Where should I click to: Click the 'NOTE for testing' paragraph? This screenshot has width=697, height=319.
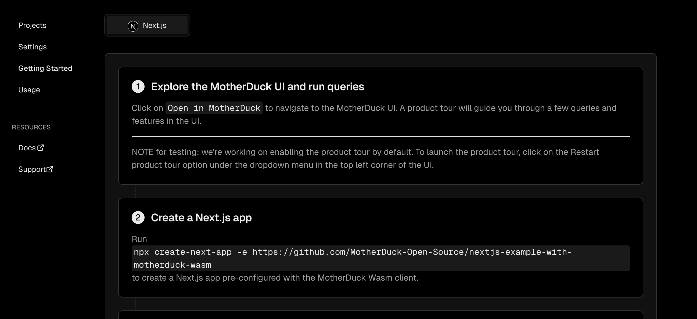click(x=365, y=158)
